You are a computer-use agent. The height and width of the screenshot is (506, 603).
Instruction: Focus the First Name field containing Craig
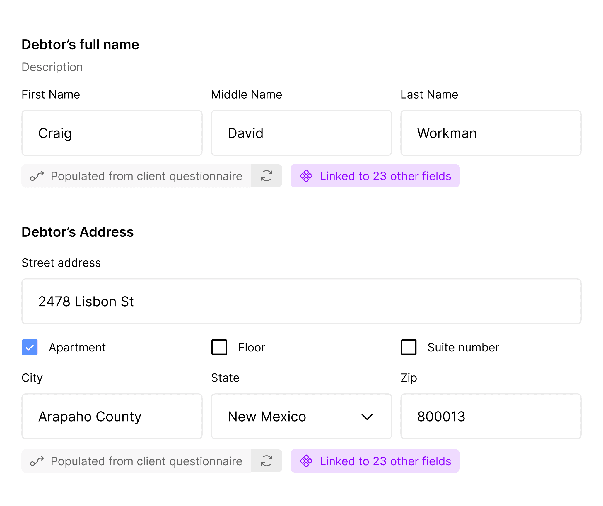(x=112, y=133)
